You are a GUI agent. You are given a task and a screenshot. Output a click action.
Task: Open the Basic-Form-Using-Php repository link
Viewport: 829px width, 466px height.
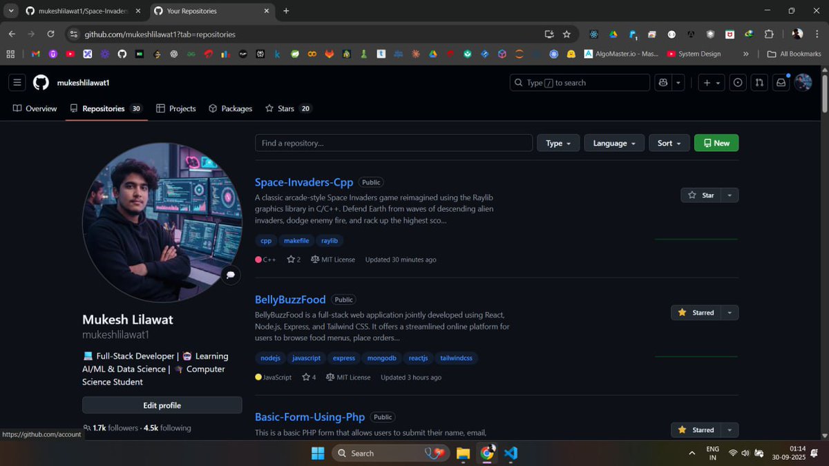[309, 417]
